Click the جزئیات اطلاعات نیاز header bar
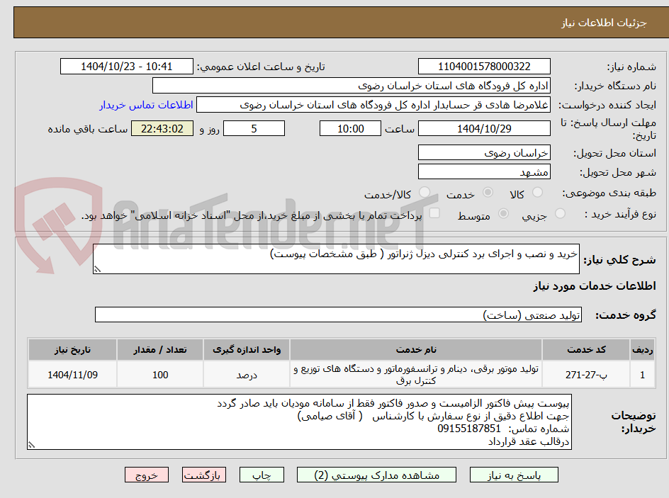Viewport: 669px width, 498px height. tap(334, 22)
